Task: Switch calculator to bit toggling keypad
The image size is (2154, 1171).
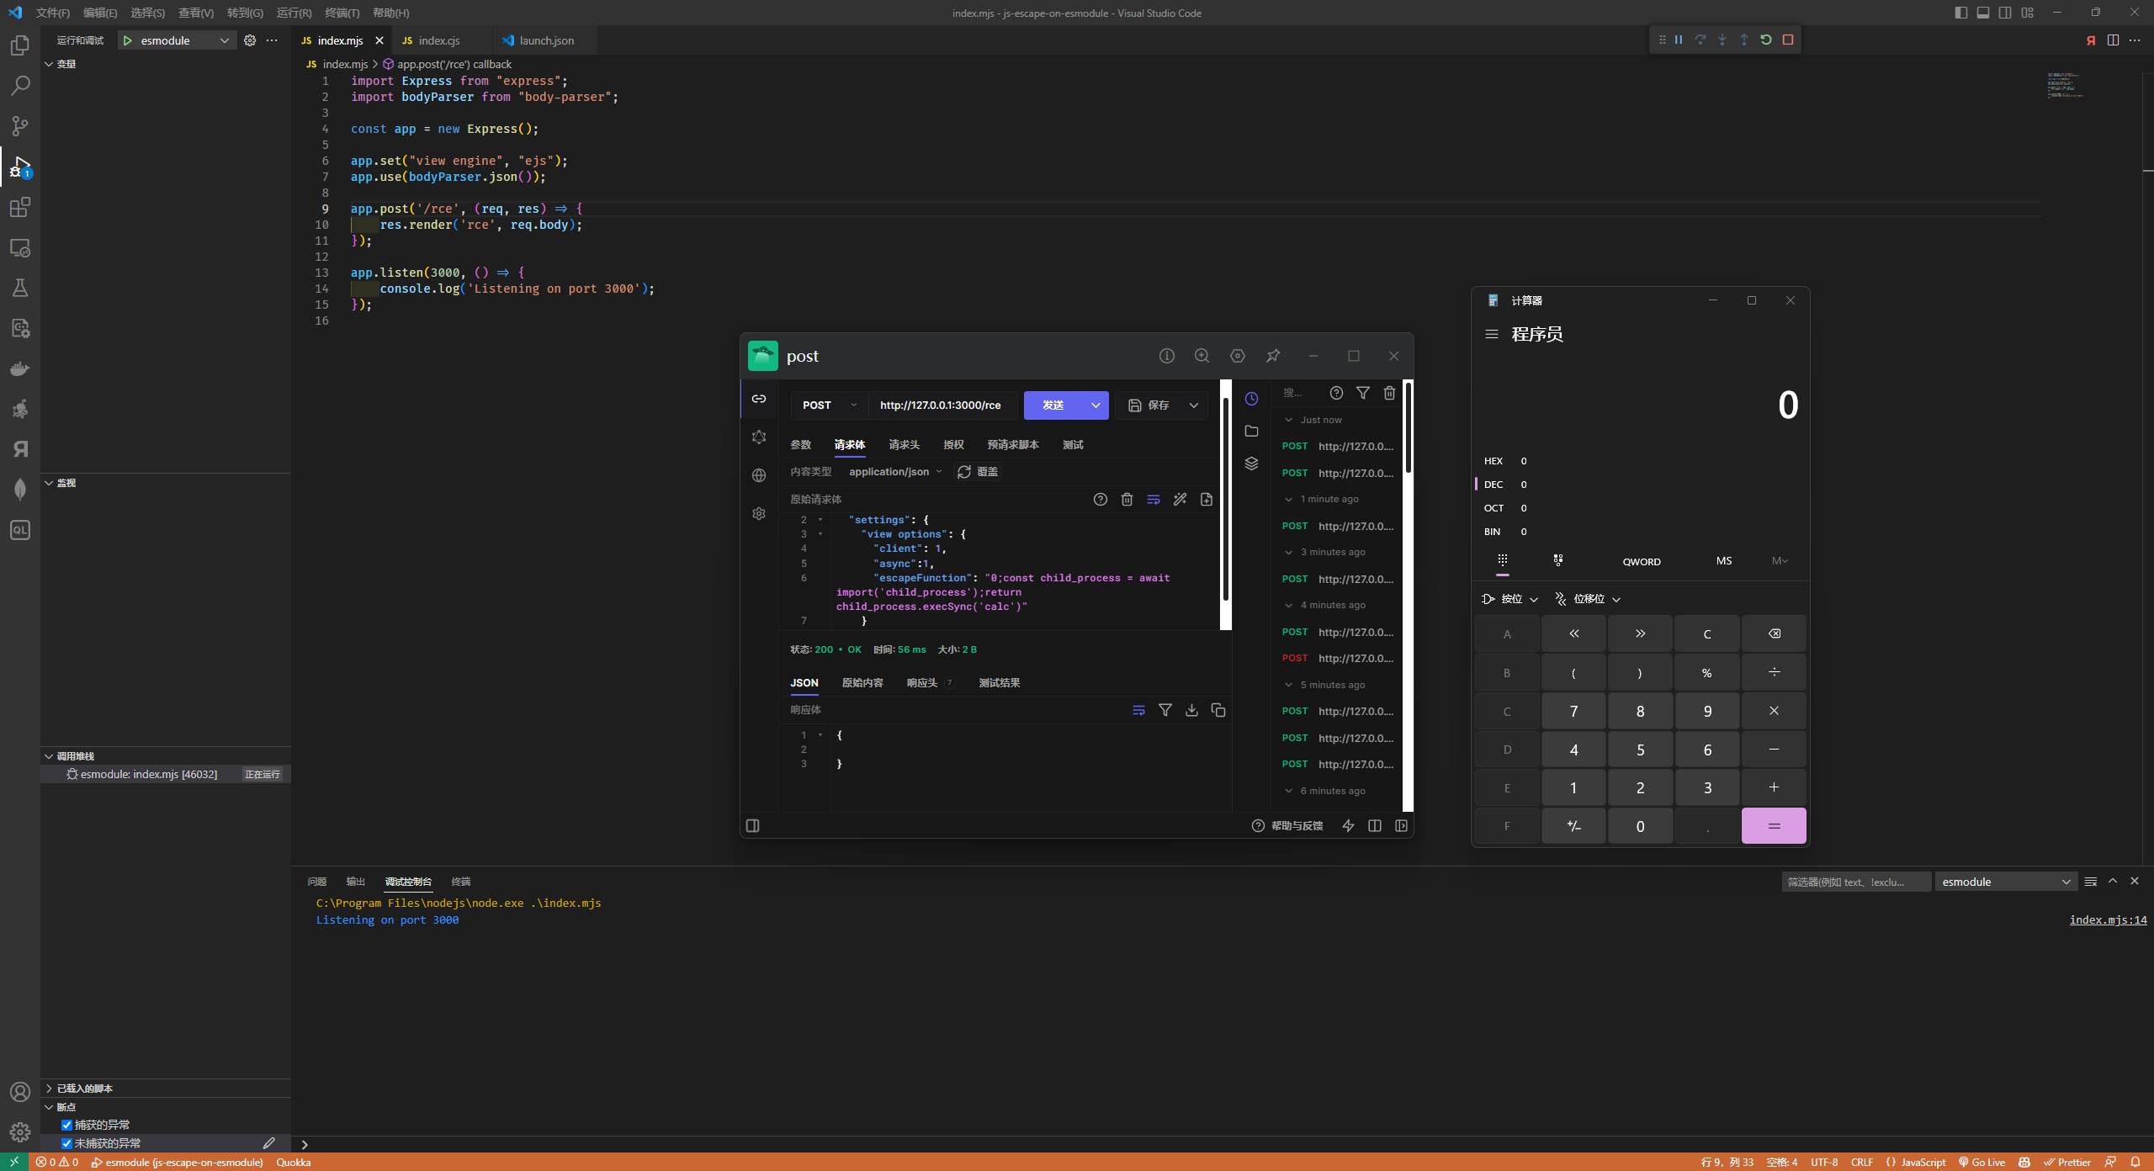Action: [x=1558, y=560]
